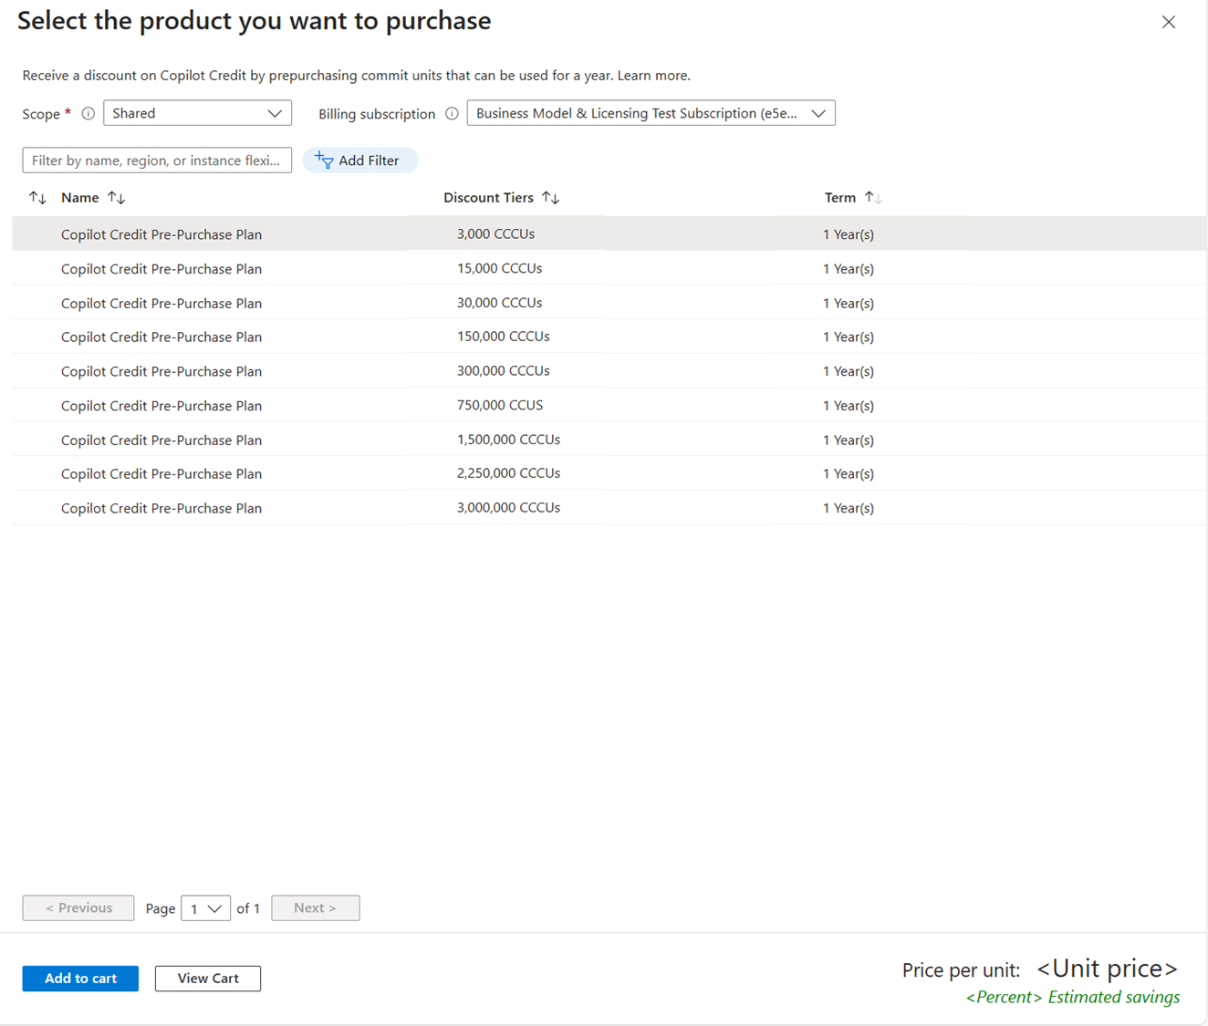Click the Discount Tiers column header text

[x=488, y=198]
